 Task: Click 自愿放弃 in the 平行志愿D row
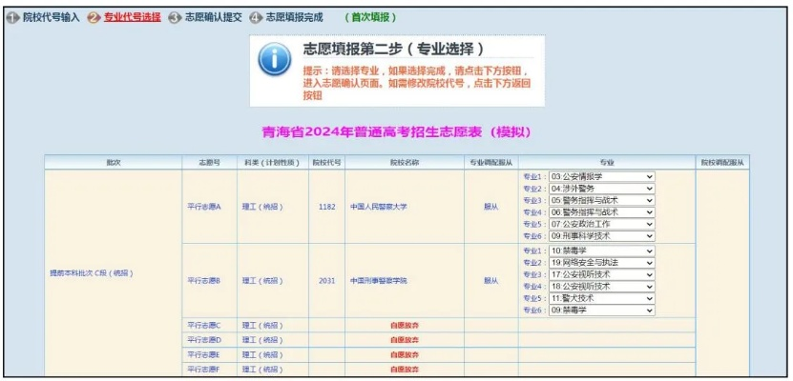405,340
